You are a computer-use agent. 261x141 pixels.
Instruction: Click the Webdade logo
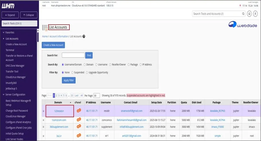click(243, 24)
